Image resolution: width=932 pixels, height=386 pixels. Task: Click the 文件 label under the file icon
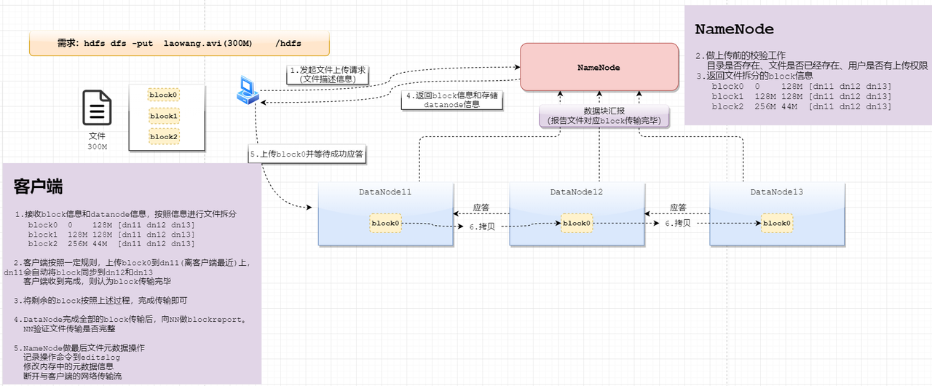click(98, 135)
